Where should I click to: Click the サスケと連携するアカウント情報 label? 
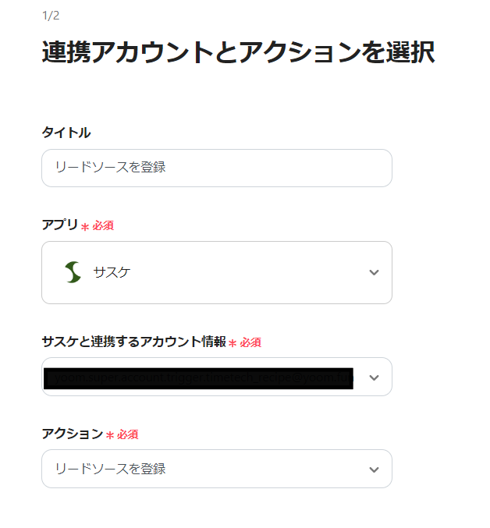coord(133,342)
